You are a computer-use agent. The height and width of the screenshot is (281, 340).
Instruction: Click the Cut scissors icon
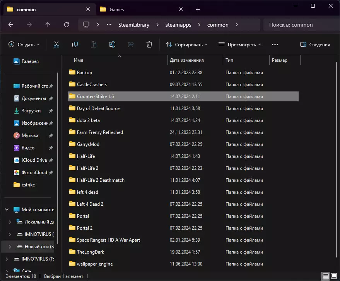coord(56,45)
